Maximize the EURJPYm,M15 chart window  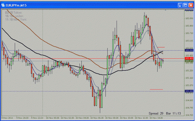pos(186,5)
